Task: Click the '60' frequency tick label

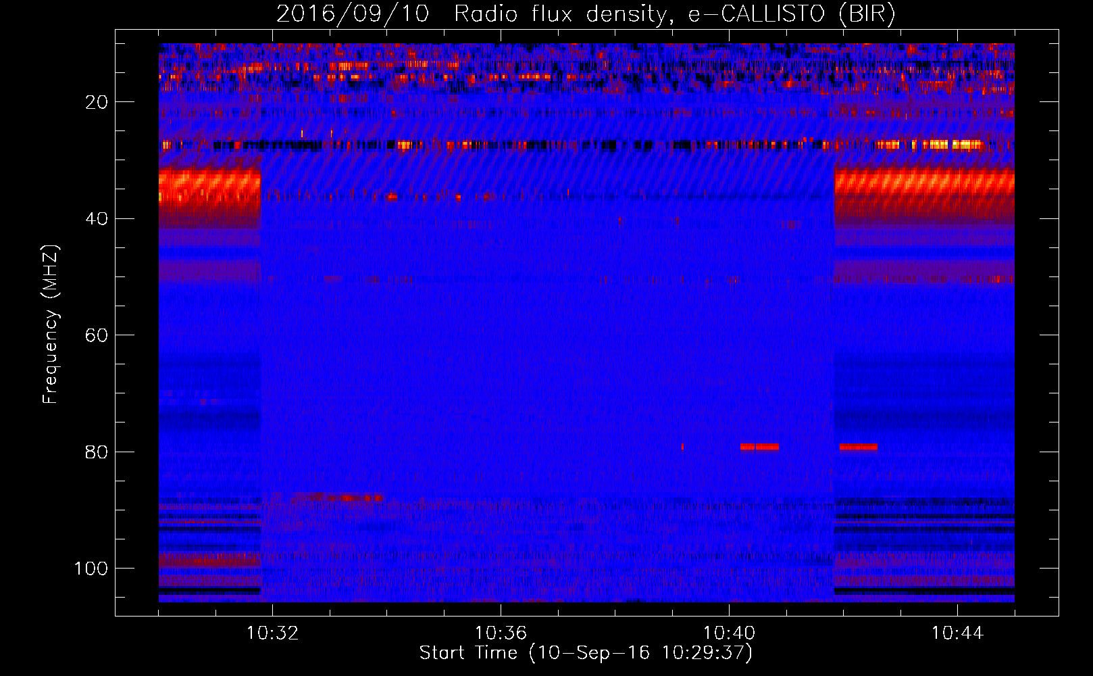Action: pyautogui.click(x=97, y=335)
